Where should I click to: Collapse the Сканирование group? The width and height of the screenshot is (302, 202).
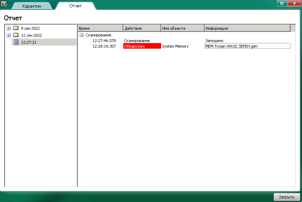tap(82, 35)
